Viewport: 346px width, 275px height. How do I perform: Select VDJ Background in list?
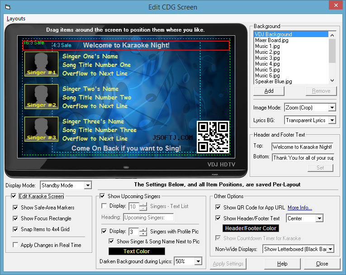coord(291,34)
